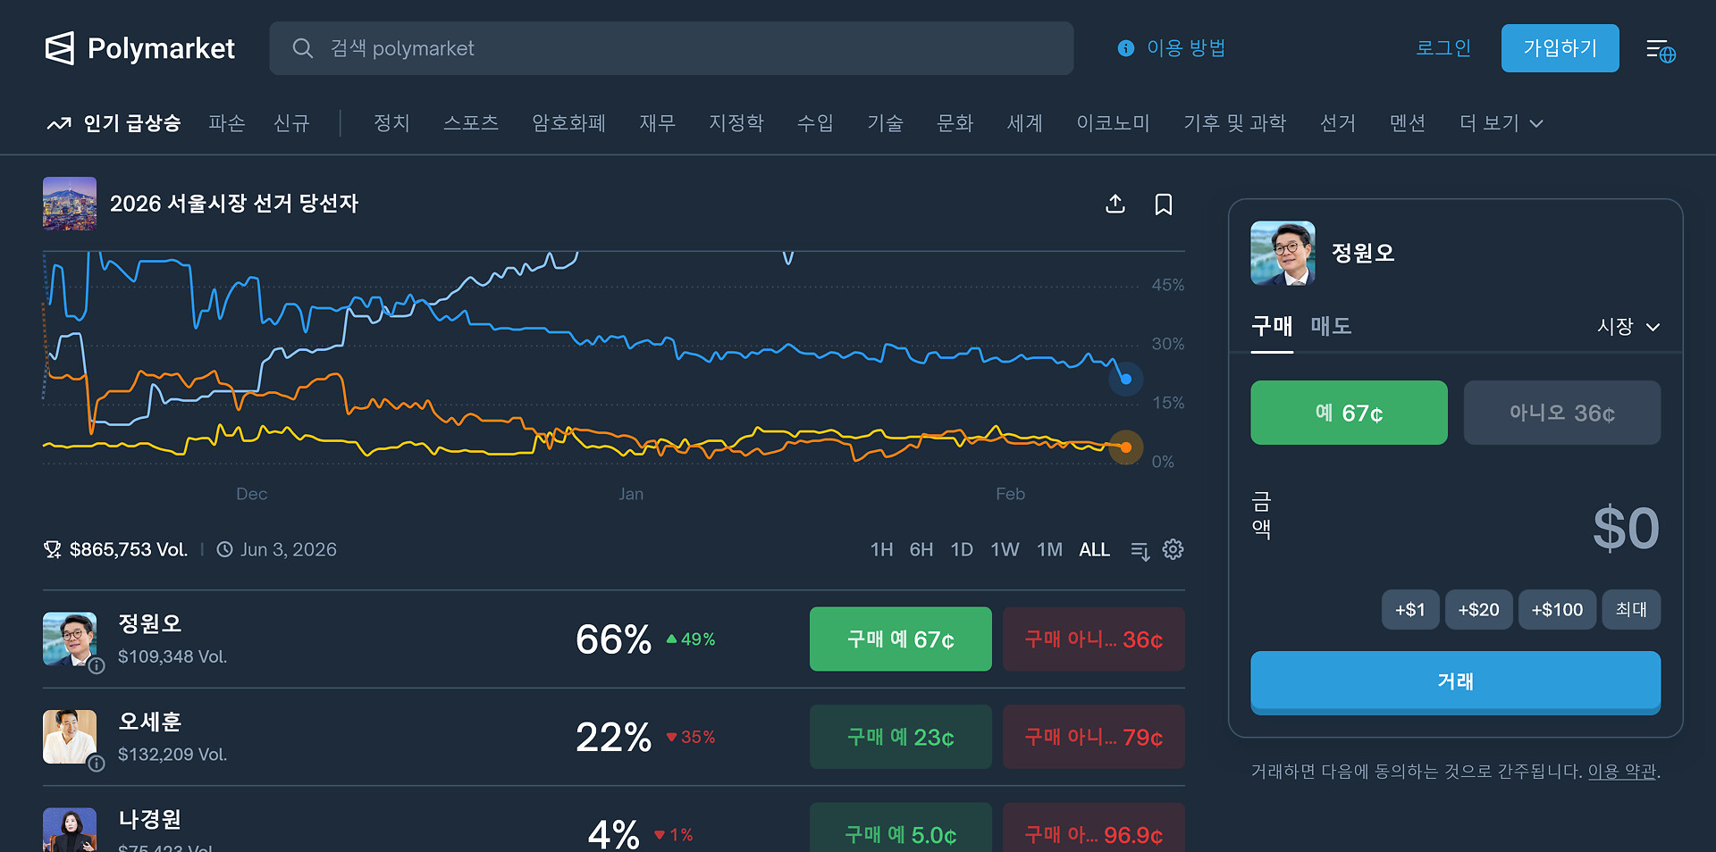The width and height of the screenshot is (1716, 852).
Task: Click the search magnifier icon
Action: coord(303,48)
